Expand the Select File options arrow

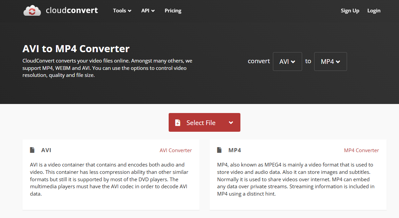point(231,122)
